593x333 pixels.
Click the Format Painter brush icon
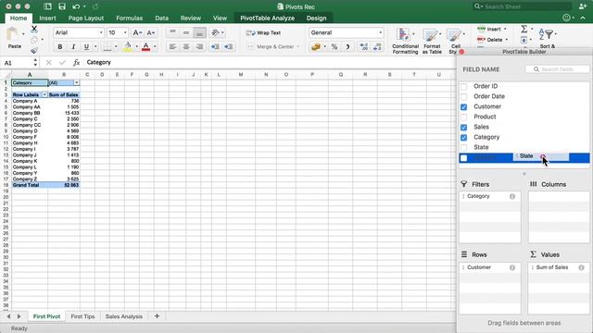point(34,50)
